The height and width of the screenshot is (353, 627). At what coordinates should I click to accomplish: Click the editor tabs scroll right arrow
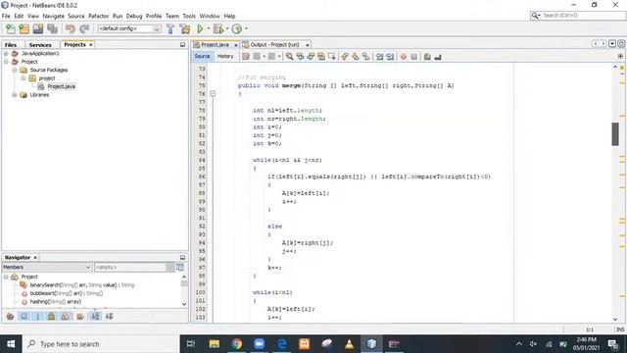(603, 43)
